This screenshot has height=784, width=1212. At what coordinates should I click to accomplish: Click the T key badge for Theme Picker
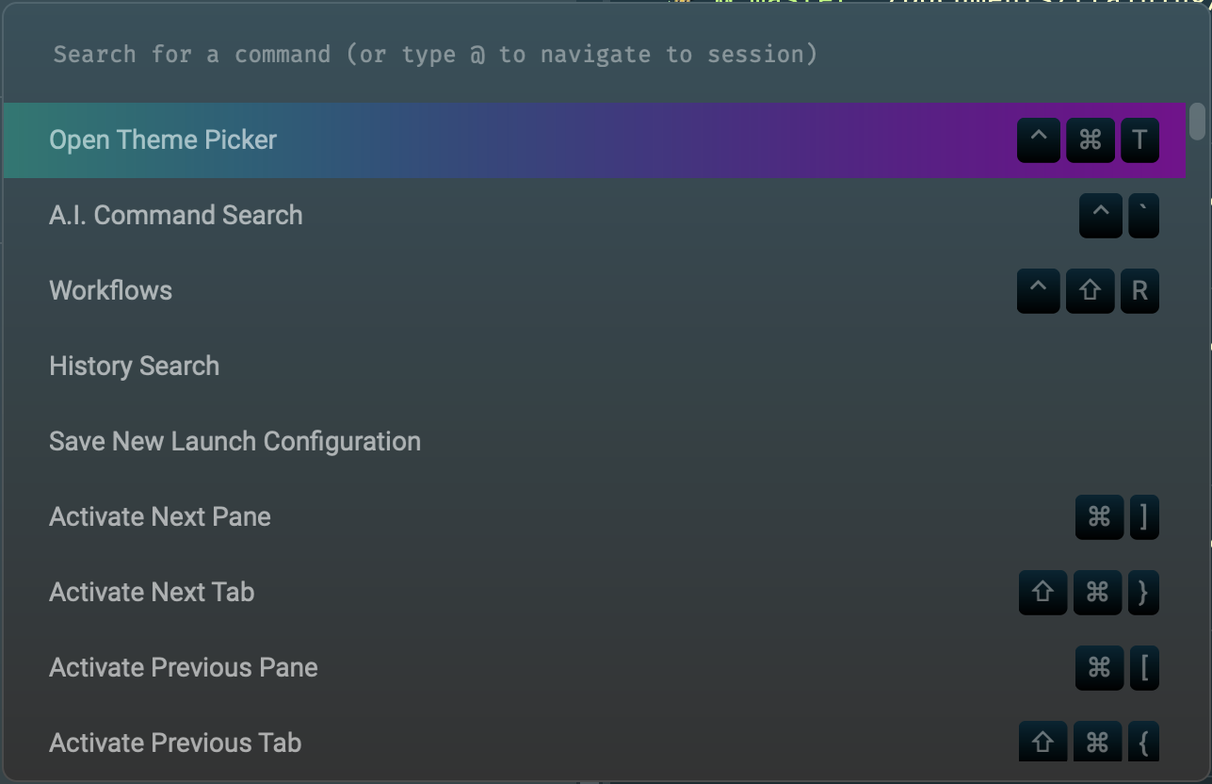(1139, 140)
